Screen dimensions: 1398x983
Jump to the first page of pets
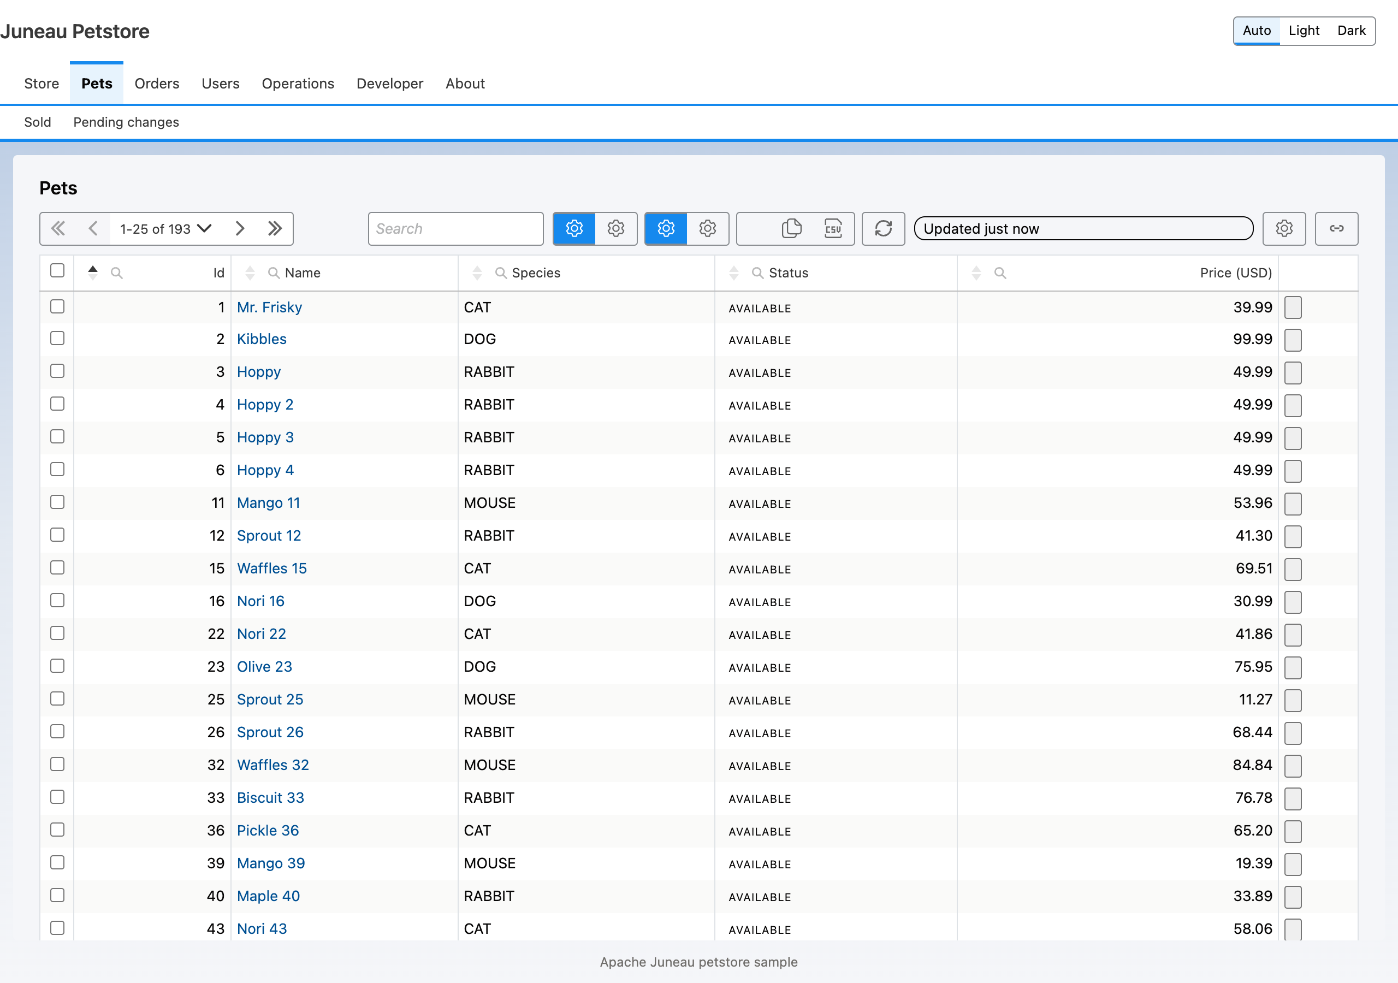click(x=58, y=228)
